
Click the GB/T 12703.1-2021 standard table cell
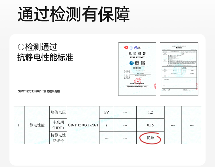click(x=83, y=125)
